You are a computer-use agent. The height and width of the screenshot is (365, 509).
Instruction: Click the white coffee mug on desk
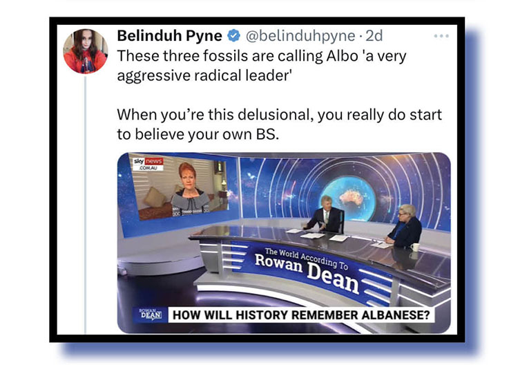click(x=415, y=247)
